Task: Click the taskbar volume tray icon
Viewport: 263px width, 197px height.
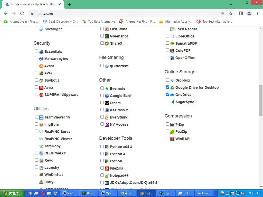Action: (x=242, y=193)
